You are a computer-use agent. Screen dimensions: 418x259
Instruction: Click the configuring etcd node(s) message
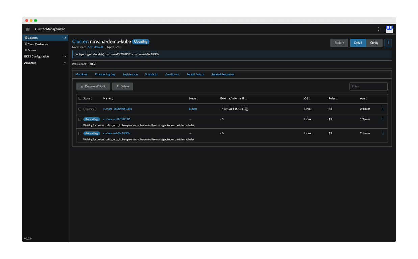[x=117, y=54]
